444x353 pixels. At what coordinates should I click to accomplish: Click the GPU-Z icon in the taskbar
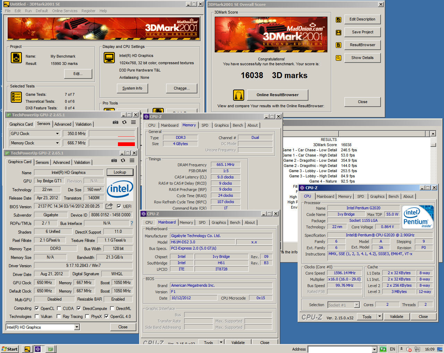51,349
